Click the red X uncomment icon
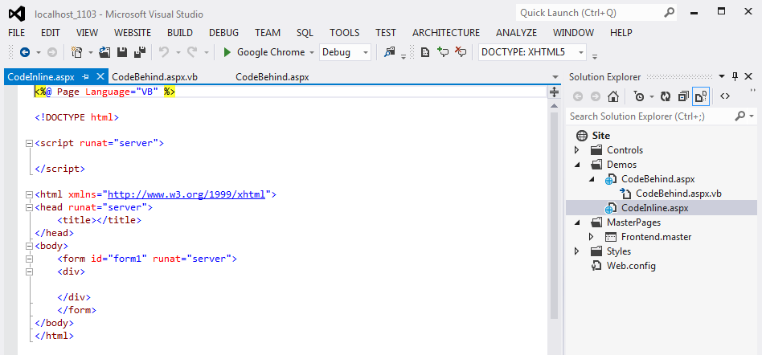762x355 pixels. click(460, 52)
